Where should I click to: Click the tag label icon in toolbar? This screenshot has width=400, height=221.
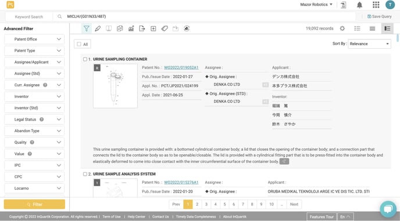165,28
